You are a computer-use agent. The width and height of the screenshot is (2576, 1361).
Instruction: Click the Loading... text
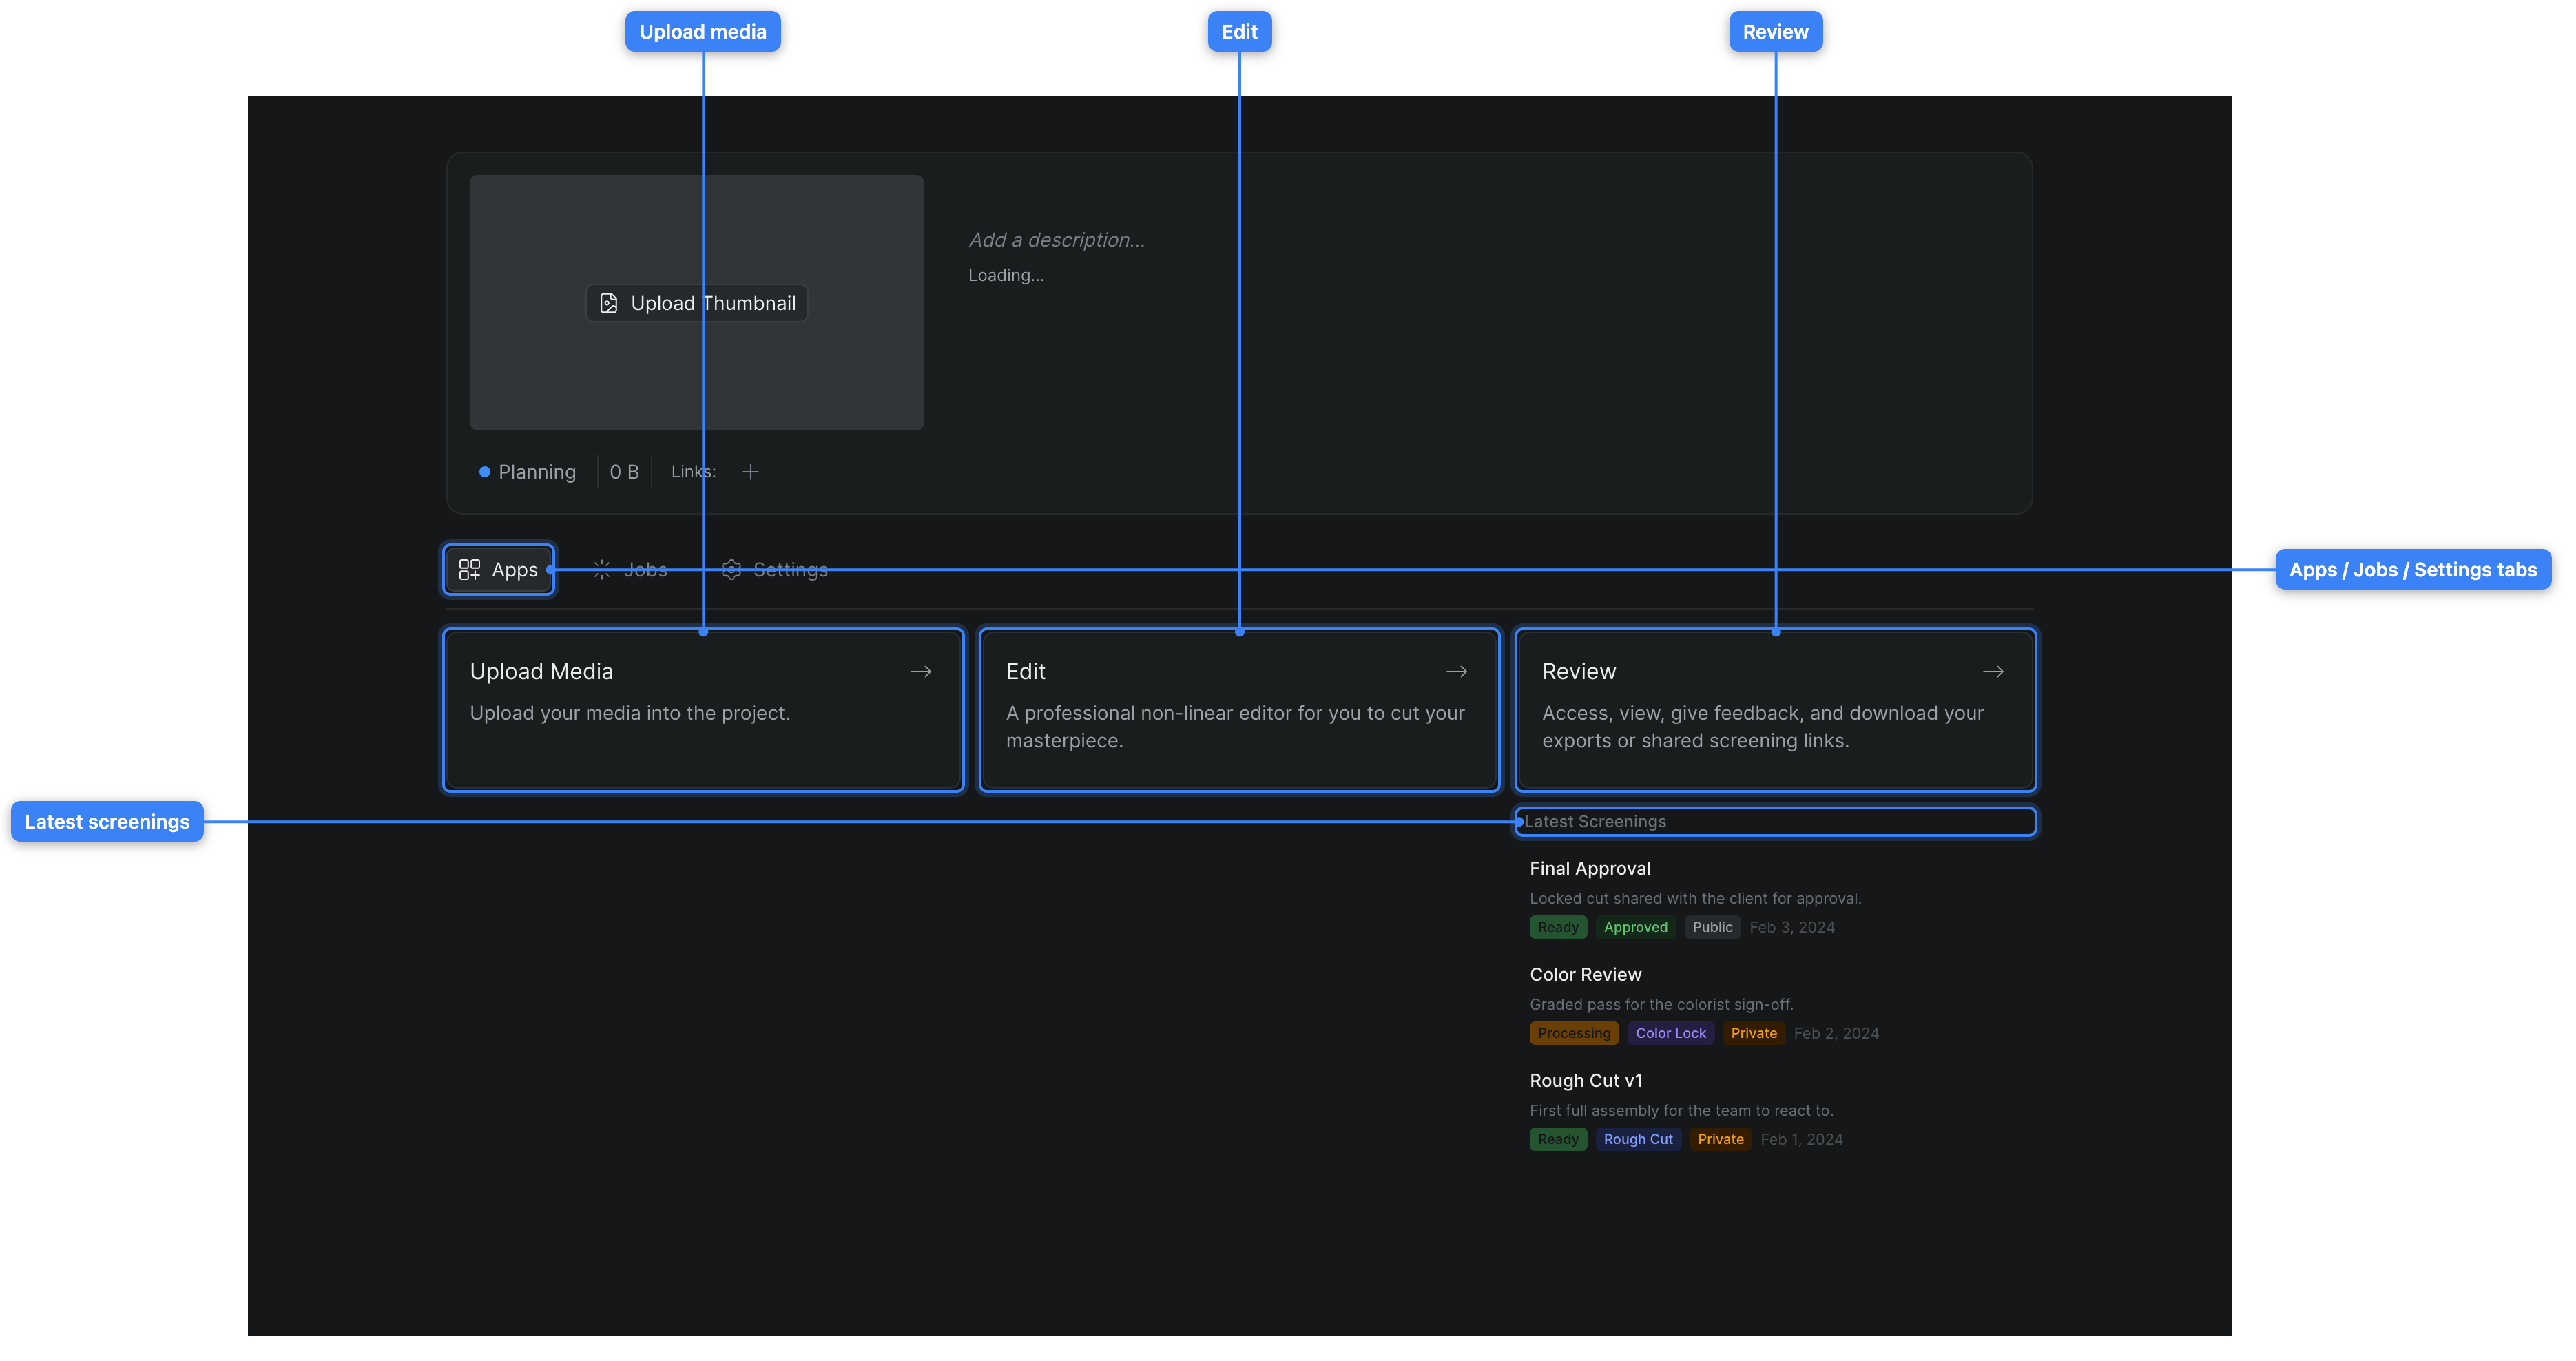point(1005,275)
